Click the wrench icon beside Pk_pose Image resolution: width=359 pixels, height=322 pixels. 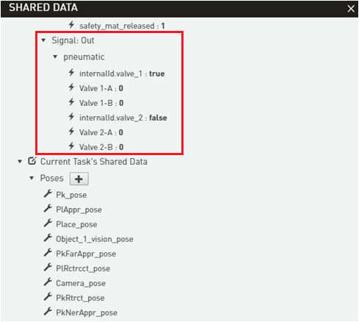tap(48, 194)
